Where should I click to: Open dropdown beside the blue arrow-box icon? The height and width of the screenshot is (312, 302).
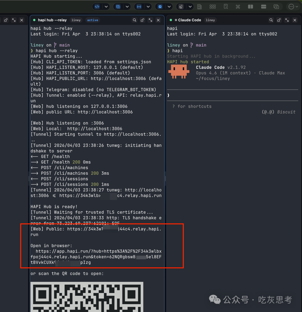(x=169, y=6)
